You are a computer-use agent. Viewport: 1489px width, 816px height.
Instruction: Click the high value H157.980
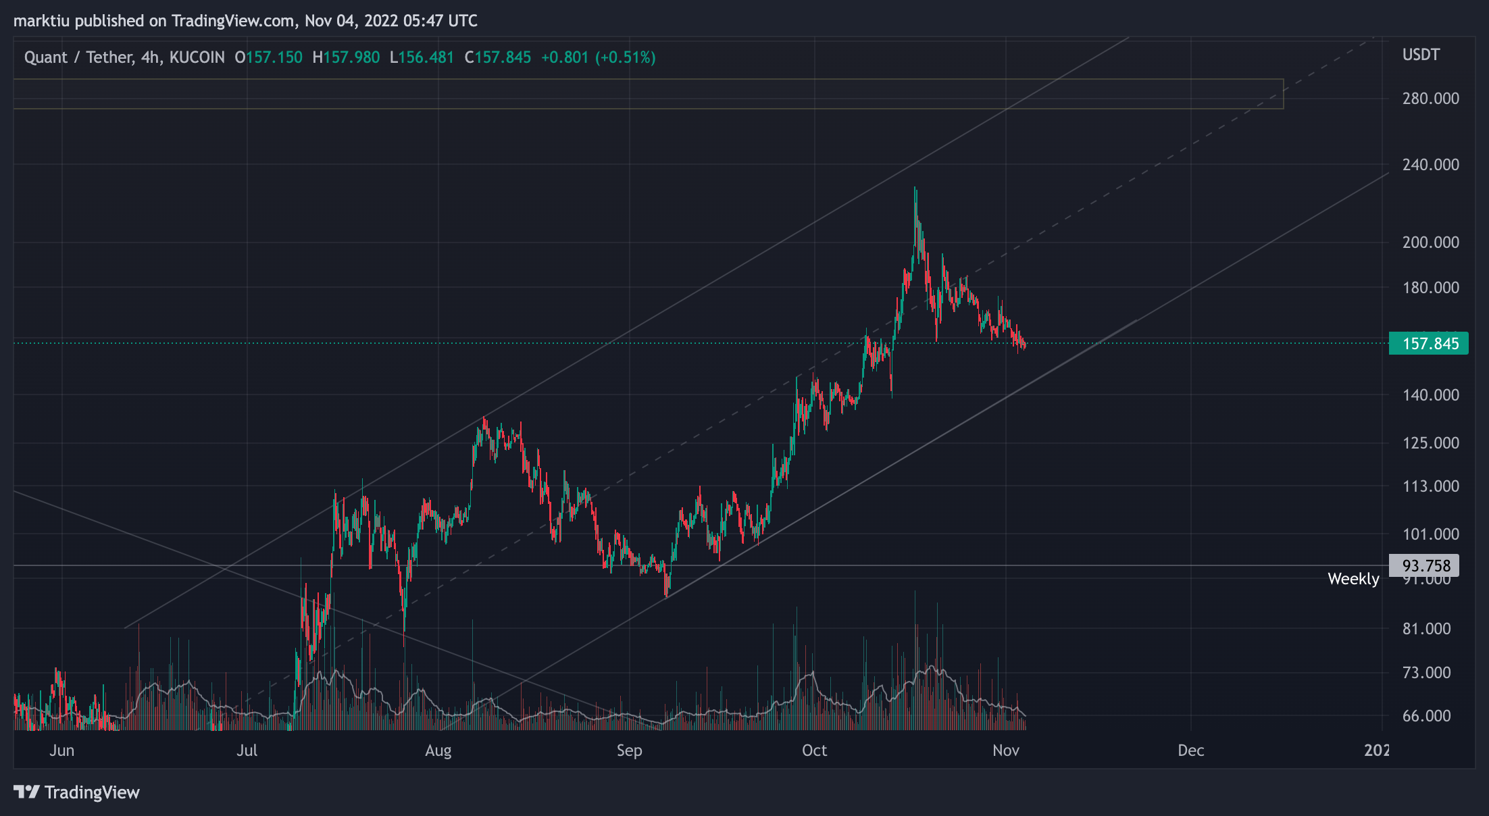click(x=346, y=57)
